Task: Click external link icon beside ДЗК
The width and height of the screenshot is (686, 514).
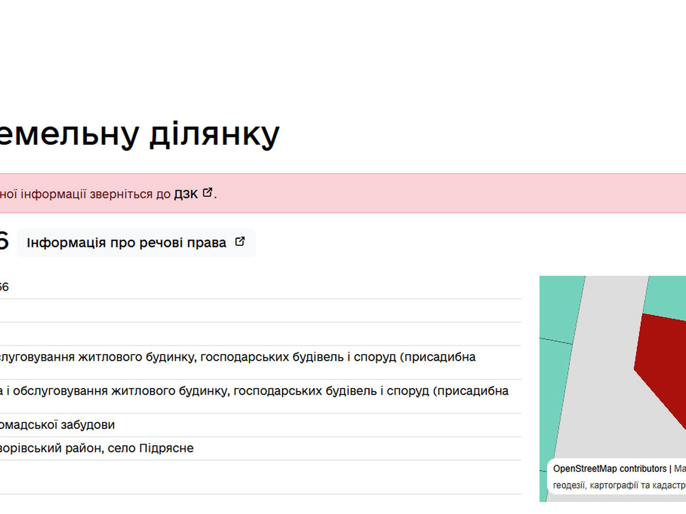Action: point(207,193)
